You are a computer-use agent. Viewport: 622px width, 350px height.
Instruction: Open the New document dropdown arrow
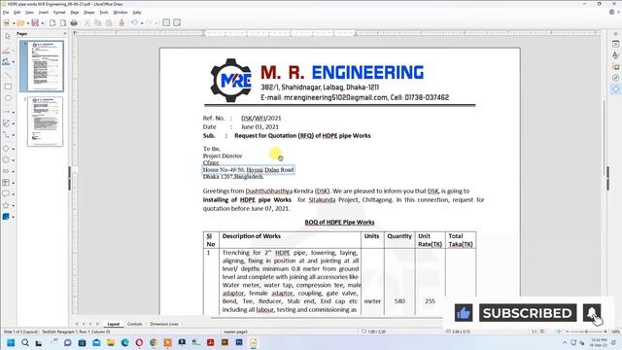(14, 23)
